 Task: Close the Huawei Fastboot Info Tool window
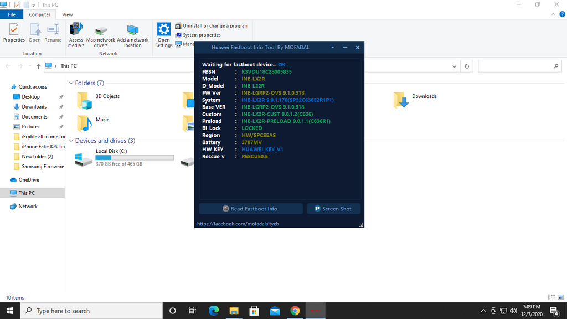(358, 48)
